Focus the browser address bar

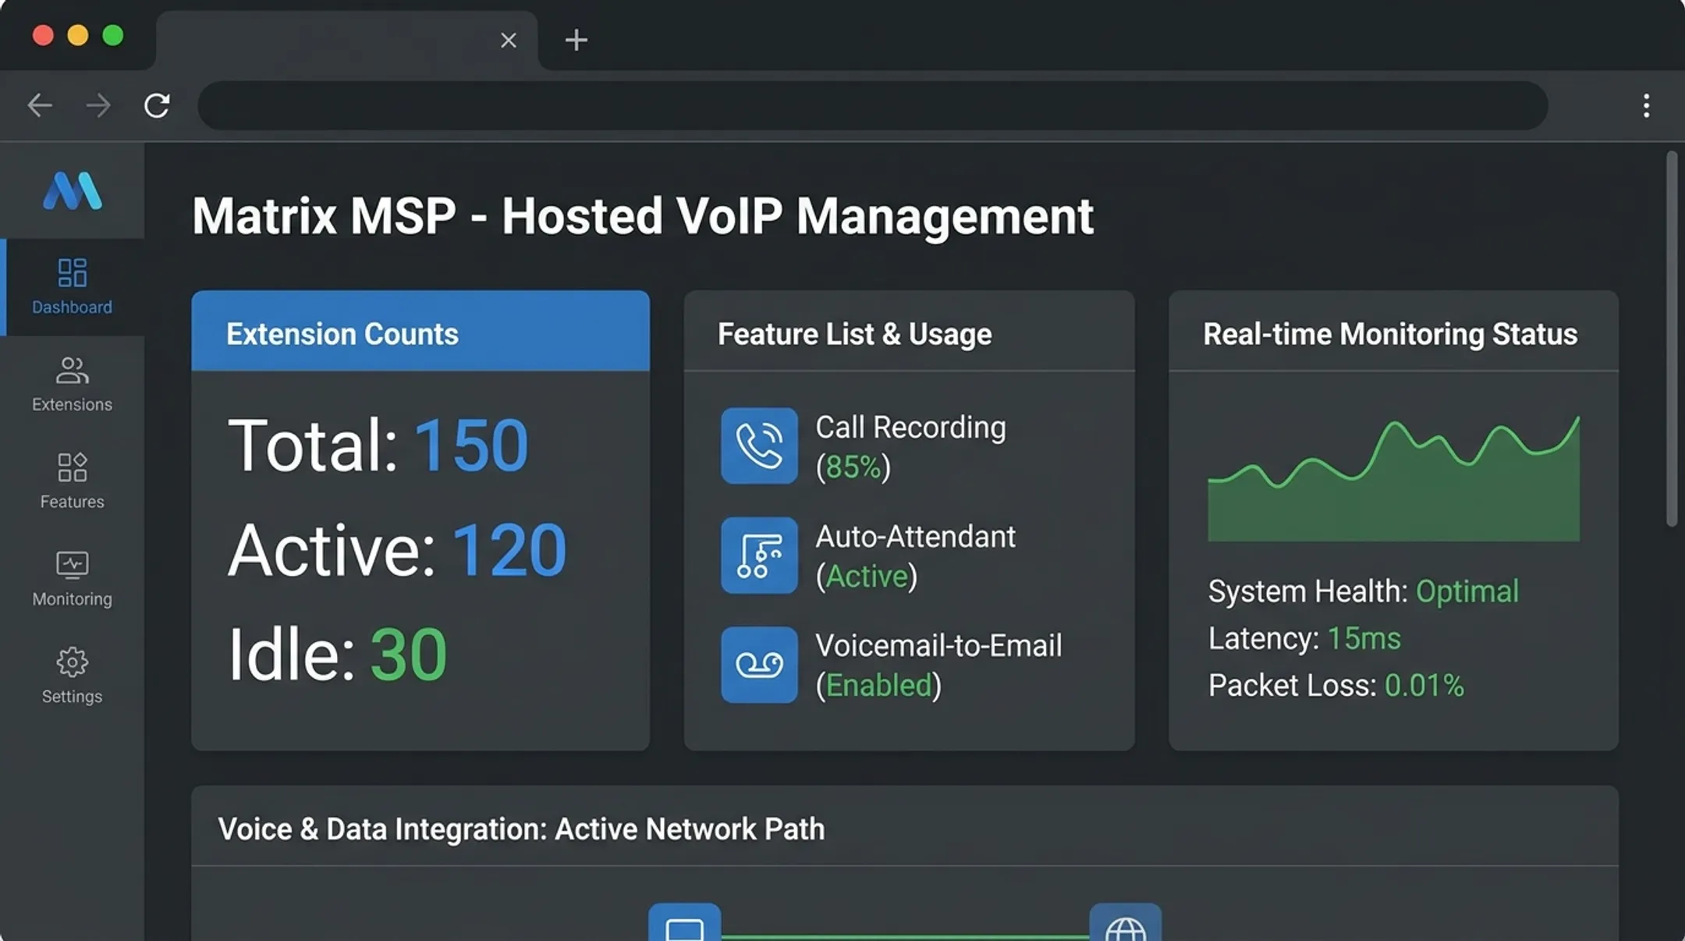pos(873,105)
